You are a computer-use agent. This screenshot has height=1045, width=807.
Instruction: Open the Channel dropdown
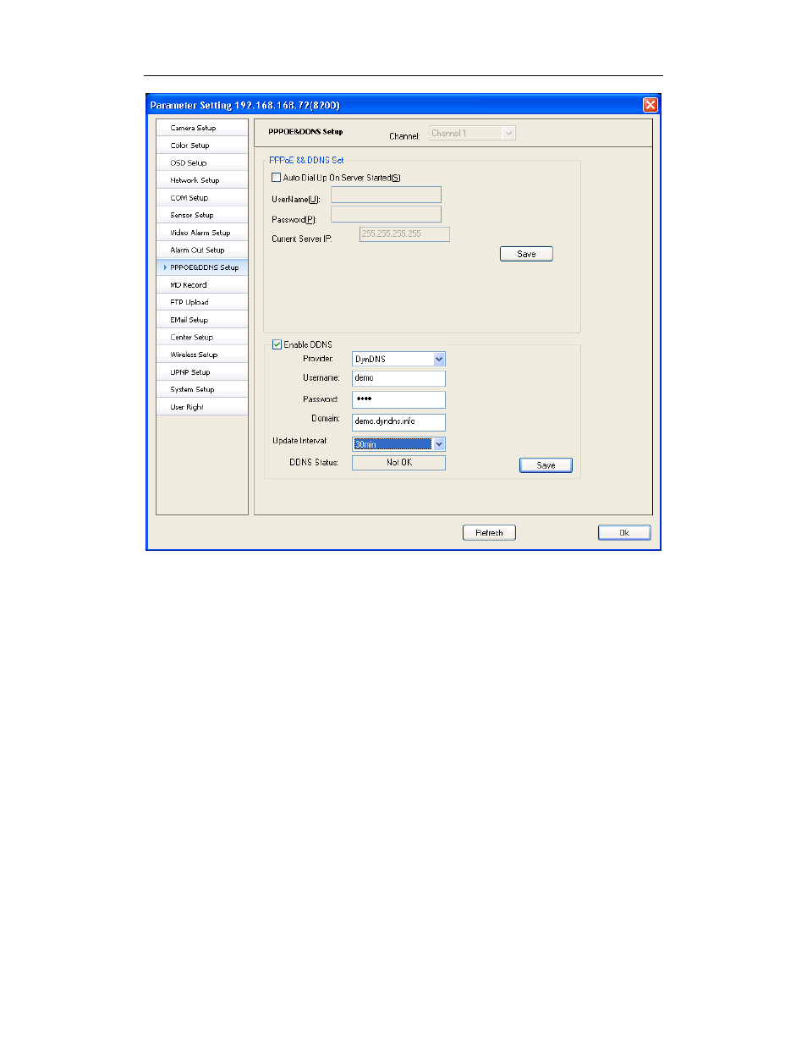pyautogui.click(x=472, y=133)
